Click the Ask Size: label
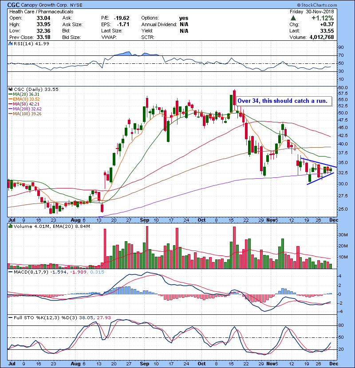355x368 pixels. [x=72, y=24]
